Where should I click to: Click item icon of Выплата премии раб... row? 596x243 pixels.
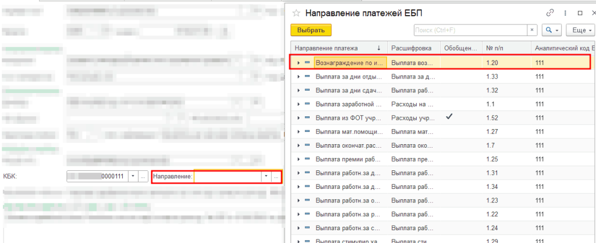(307, 159)
